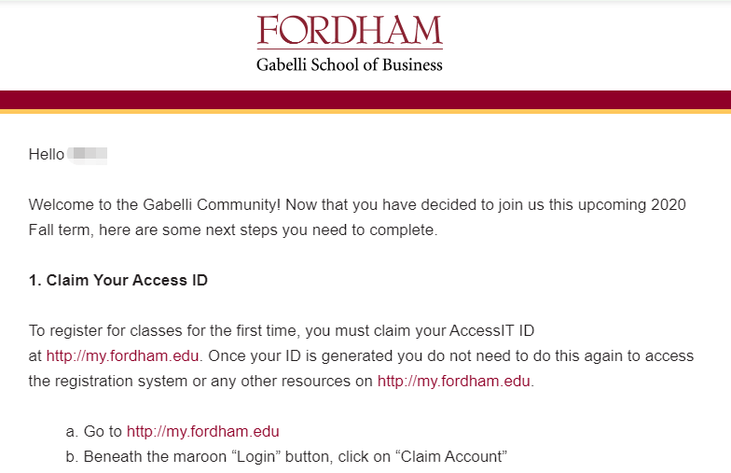
Task: Open the my.fordham.edu link in step a
Action: [203, 431]
